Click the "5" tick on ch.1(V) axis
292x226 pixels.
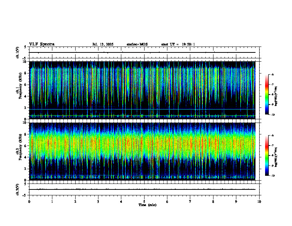pyautogui.click(x=25, y=47)
